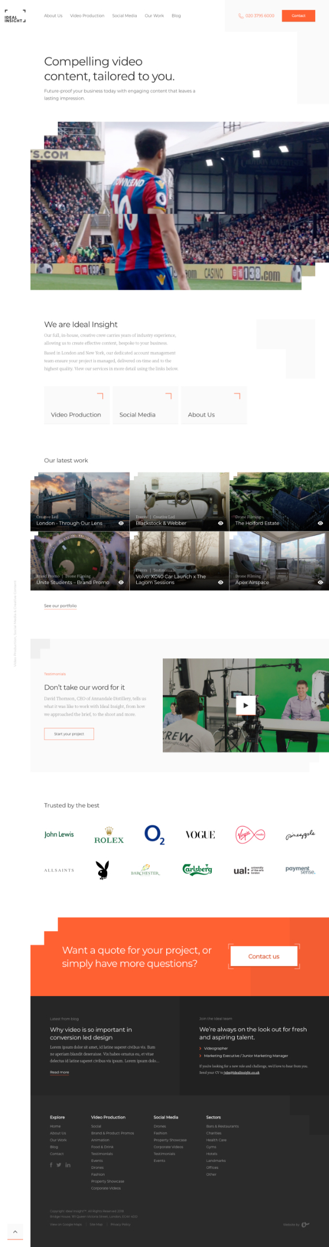Click the paymentsense client logo
329x1247 pixels.
click(300, 869)
